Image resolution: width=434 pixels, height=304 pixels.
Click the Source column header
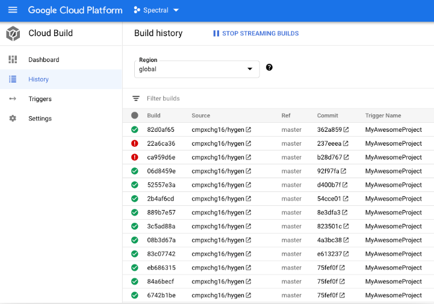point(200,116)
